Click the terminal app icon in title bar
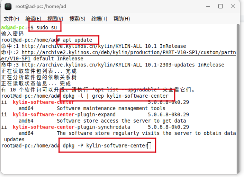244x177 pixels. [x=8, y=7]
